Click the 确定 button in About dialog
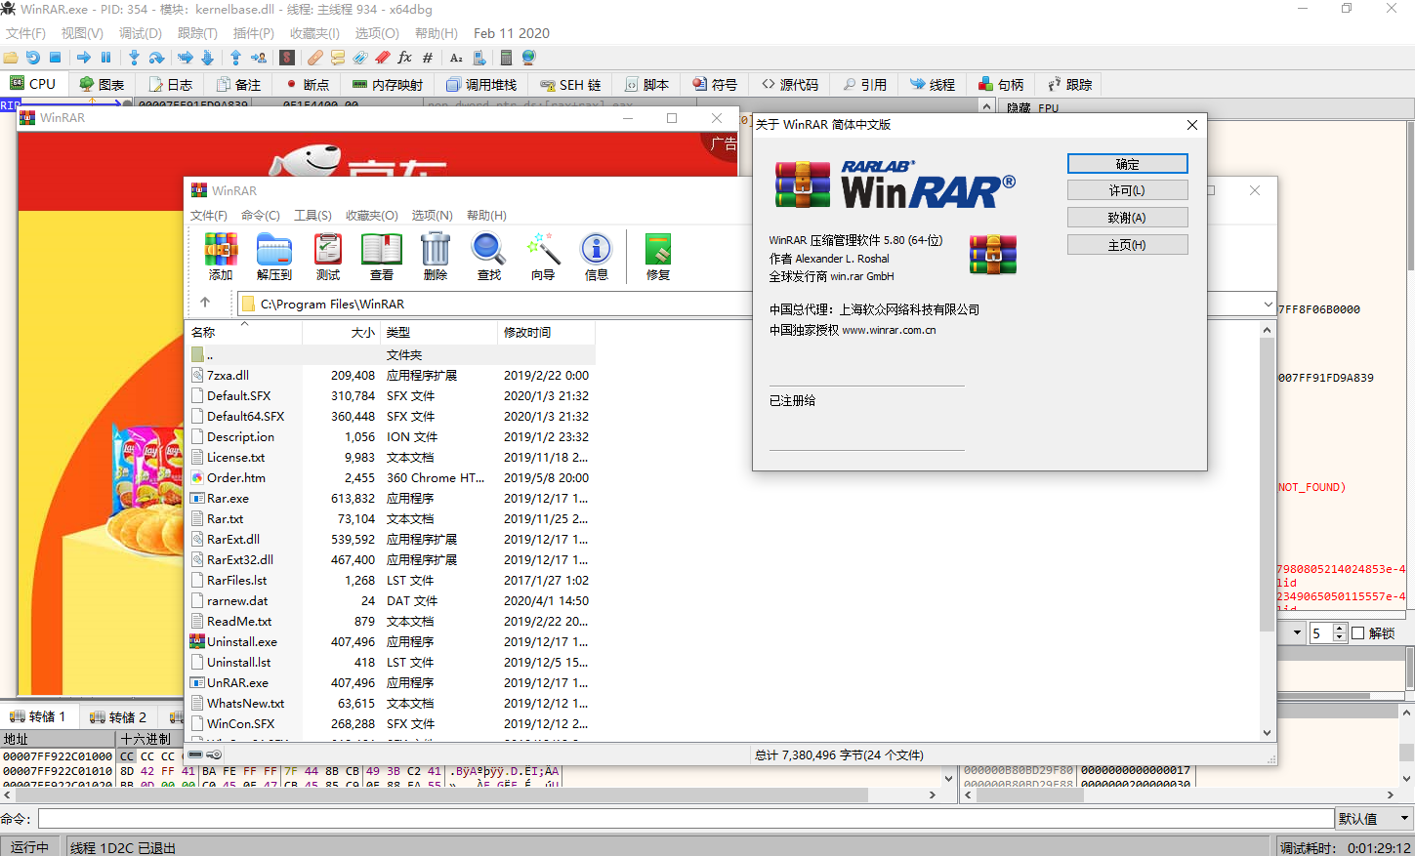The height and width of the screenshot is (856, 1415). pyautogui.click(x=1127, y=164)
